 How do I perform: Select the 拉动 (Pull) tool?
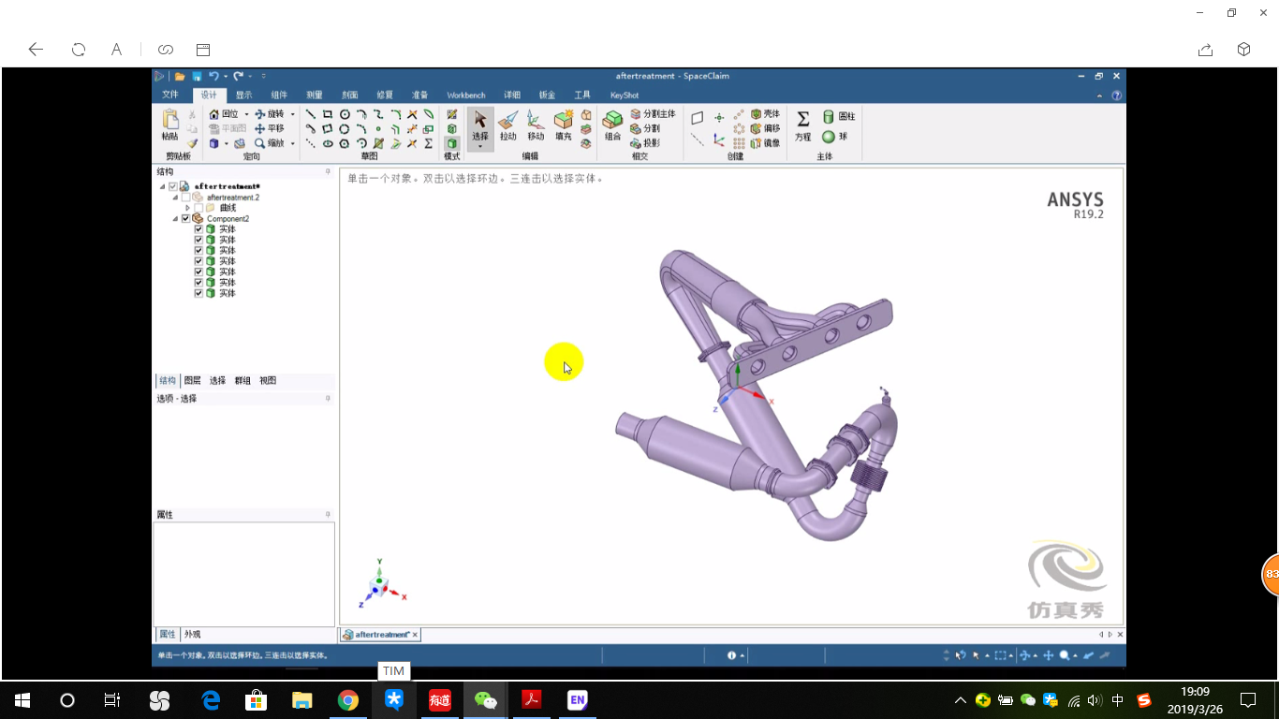pos(508,125)
